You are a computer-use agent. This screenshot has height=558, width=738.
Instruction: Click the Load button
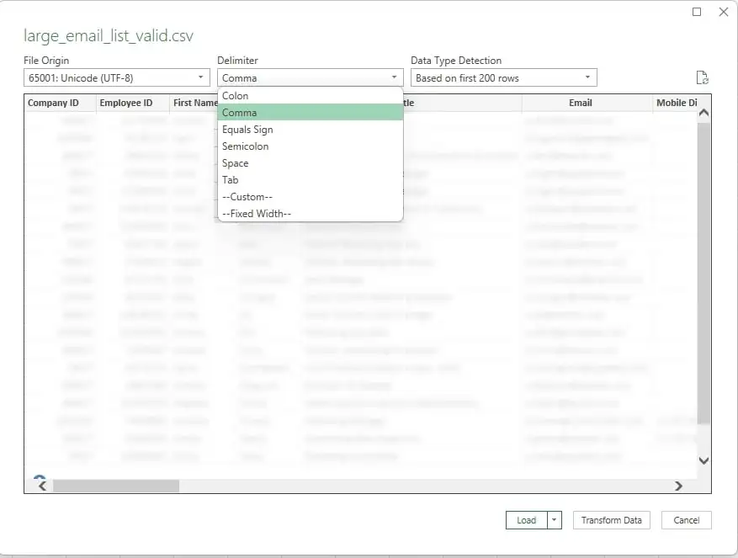click(526, 520)
